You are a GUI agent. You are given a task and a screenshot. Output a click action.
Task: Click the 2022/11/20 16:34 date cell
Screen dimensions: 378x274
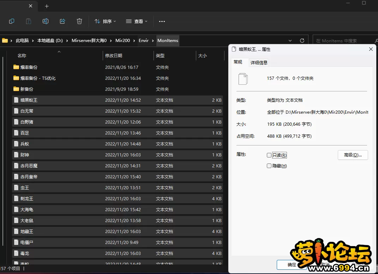tap(123, 78)
